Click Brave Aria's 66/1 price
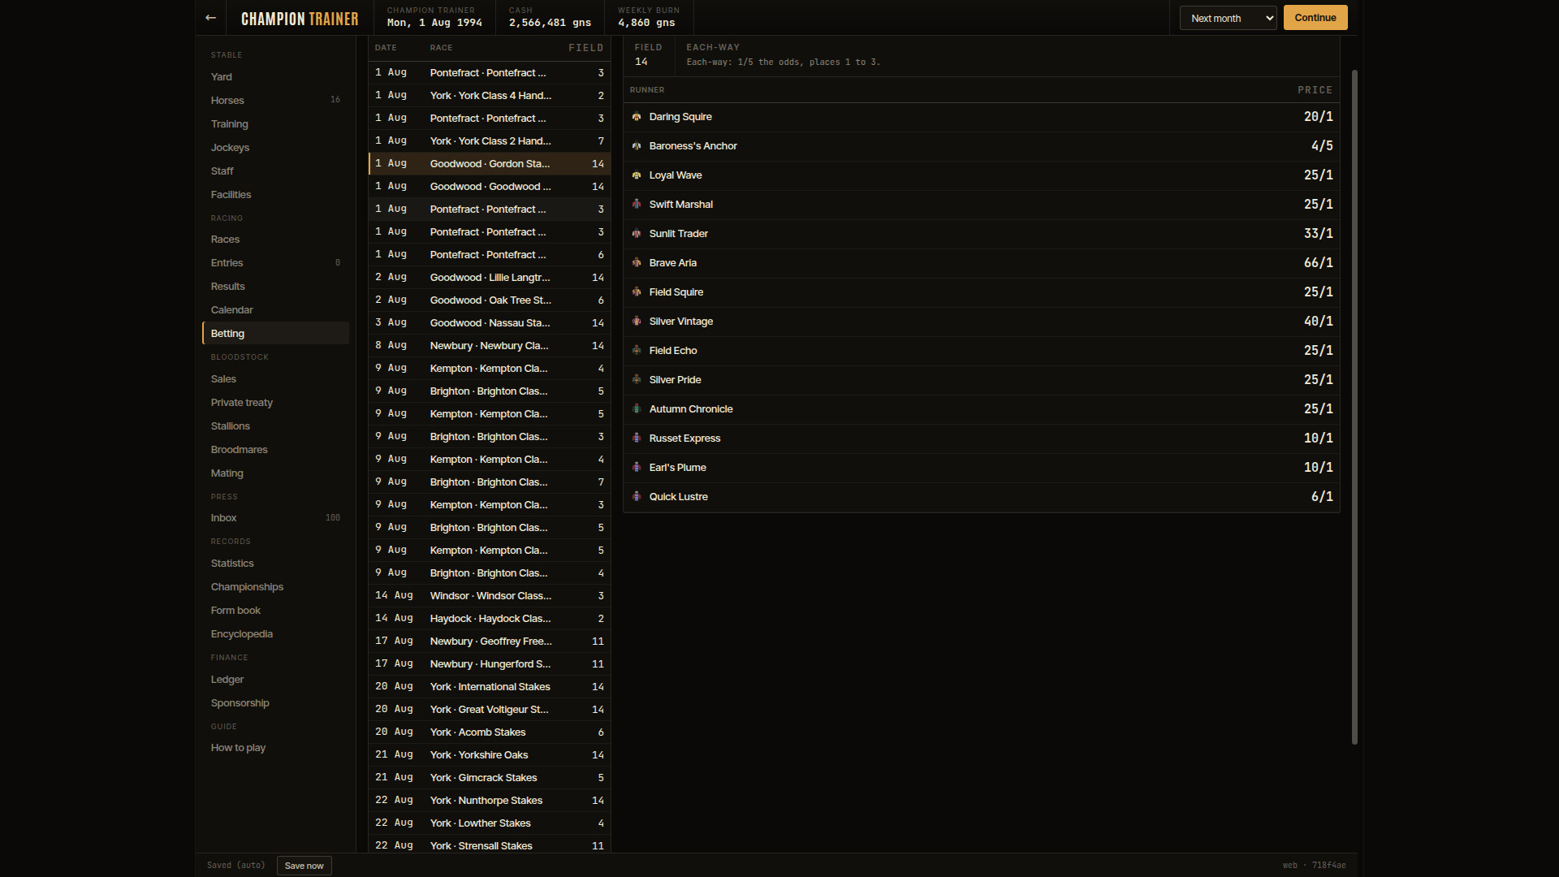The height and width of the screenshot is (877, 1559). [x=1318, y=263]
